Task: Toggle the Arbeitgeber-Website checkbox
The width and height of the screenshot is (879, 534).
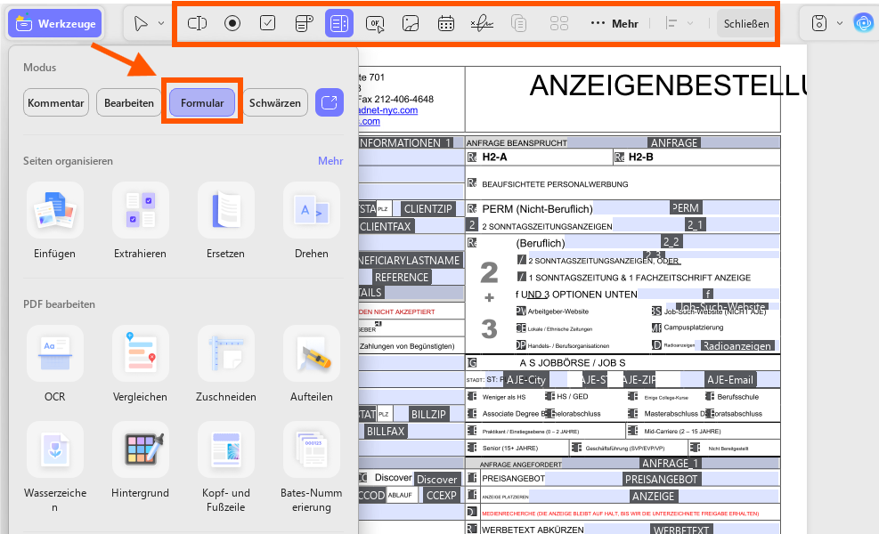Action: click(521, 311)
